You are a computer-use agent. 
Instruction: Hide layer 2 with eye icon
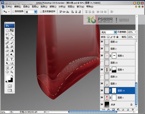pyautogui.click(x=102, y=49)
